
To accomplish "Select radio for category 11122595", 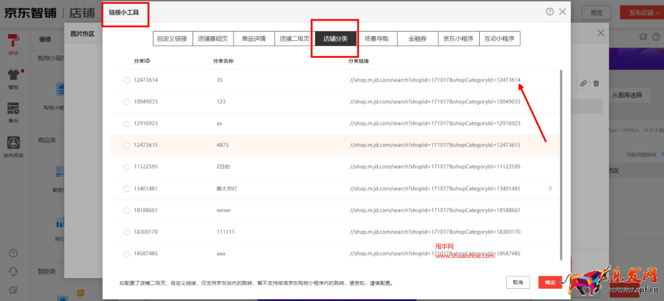I will (x=126, y=167).
